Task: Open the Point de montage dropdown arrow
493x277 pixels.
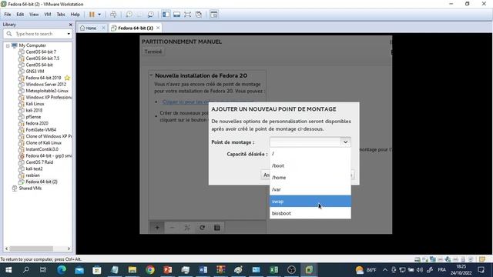Action: pos(345,142)
